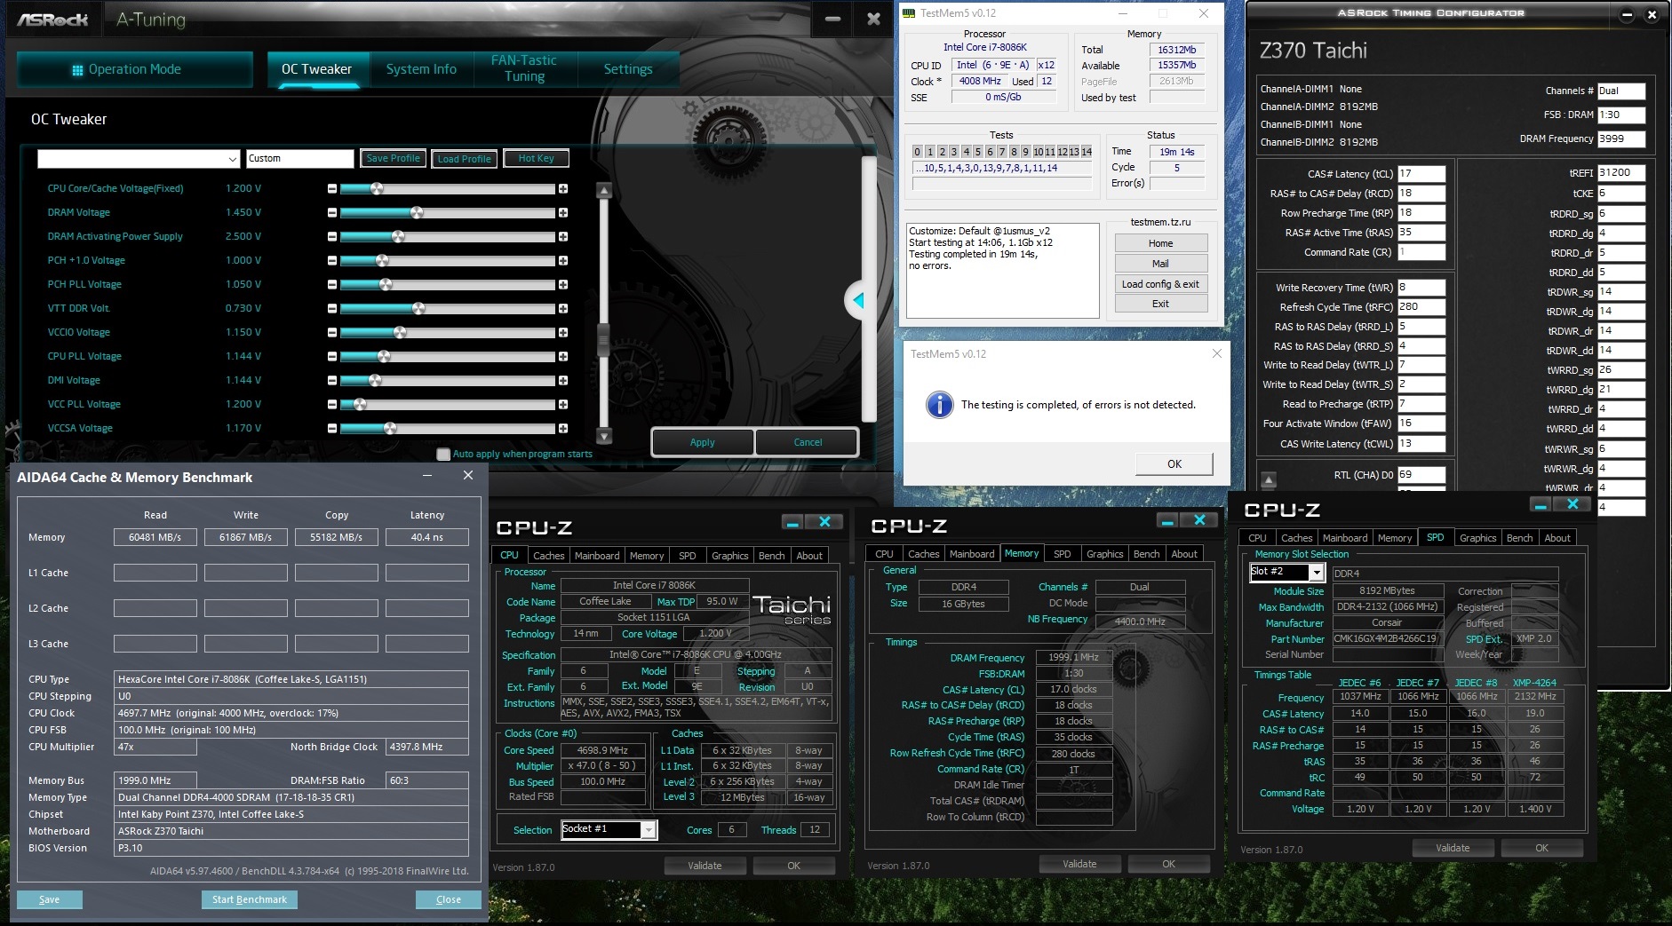This screenshot has width=1672, height=926.
Task: Decrease VCCIO Voltage with minus icon
Action: coord(332,333)
